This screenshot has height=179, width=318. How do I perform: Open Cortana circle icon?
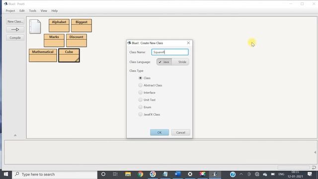103,174
